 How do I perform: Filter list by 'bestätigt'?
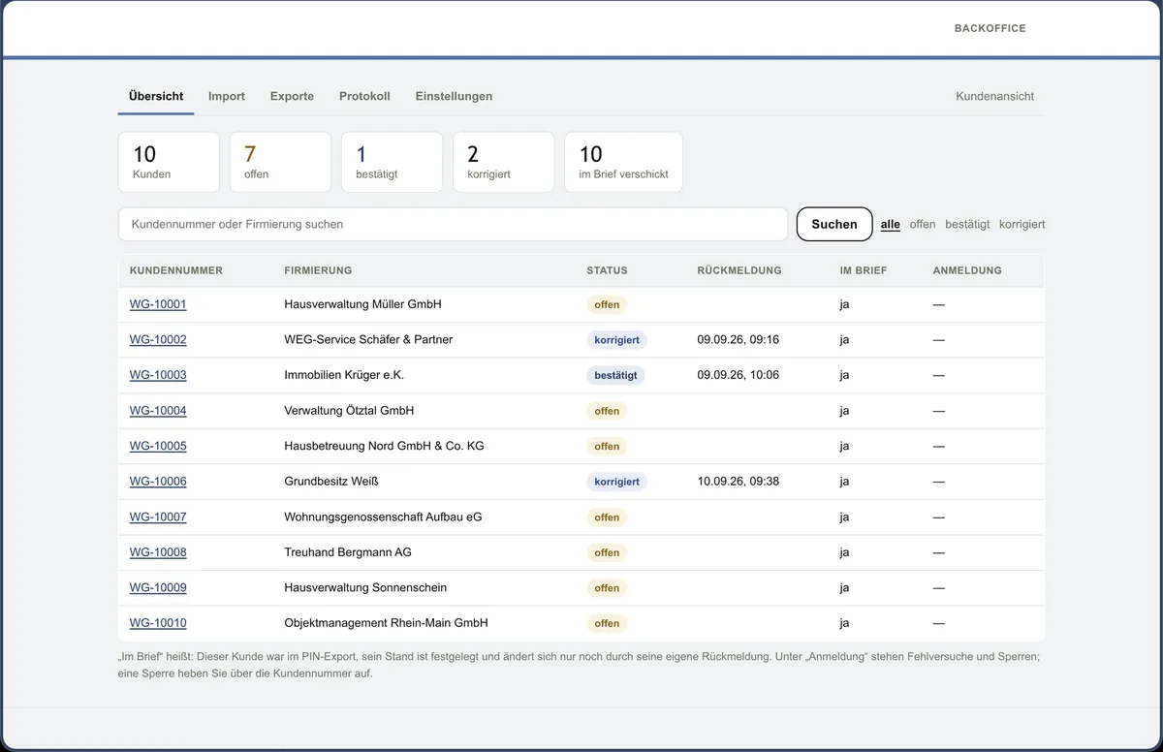pyautogui.click(x=967, y=224)
